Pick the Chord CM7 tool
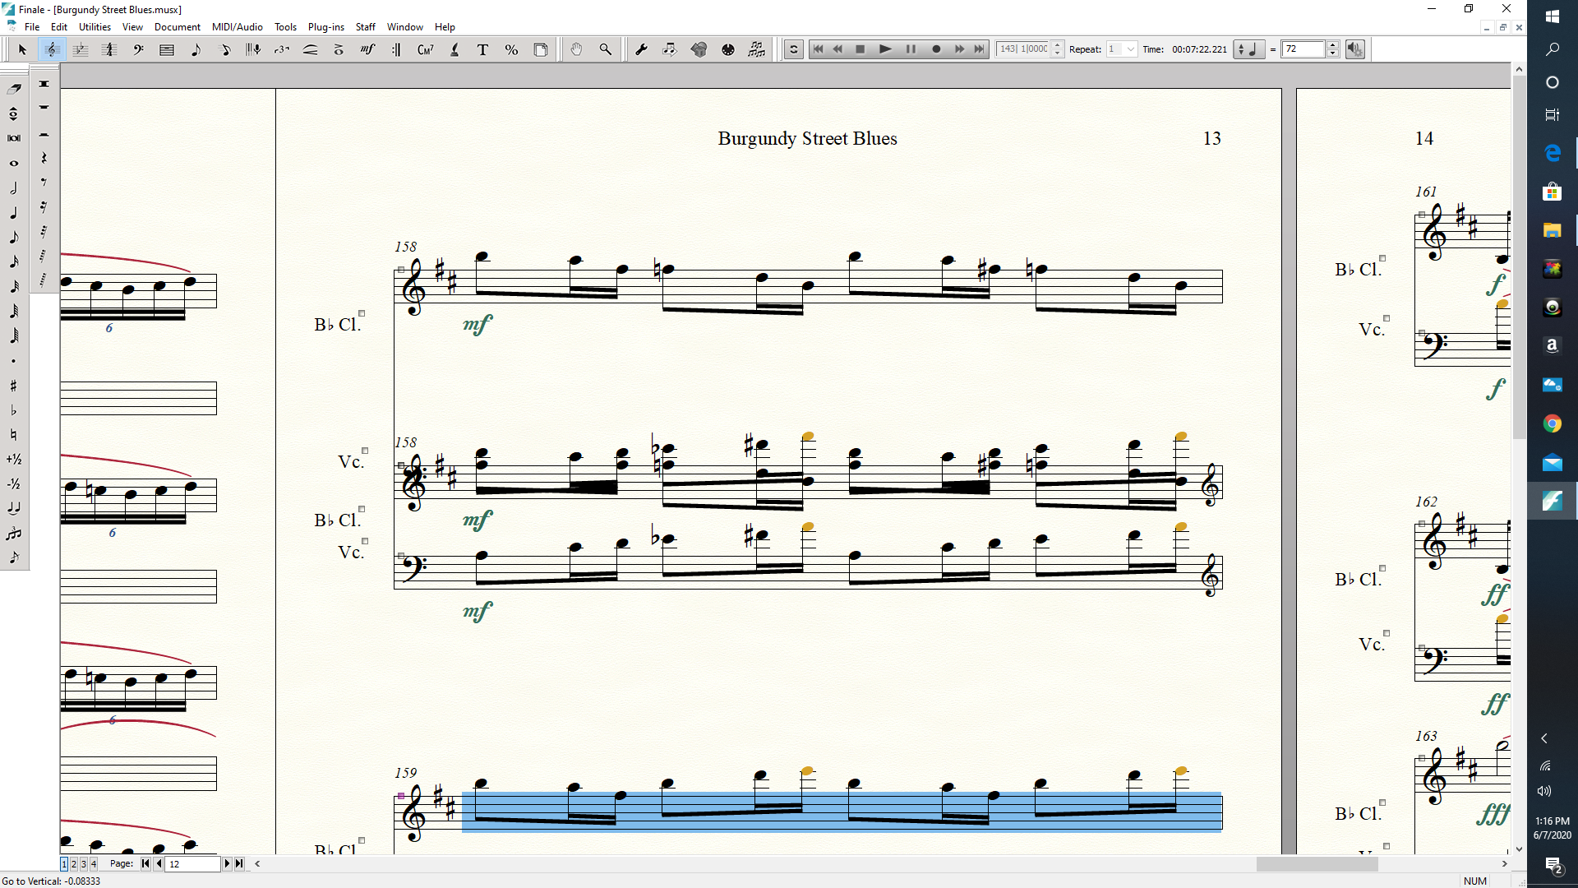Image resolution: width=1578 pixels, height=888 pixels. tap(425, 49)
